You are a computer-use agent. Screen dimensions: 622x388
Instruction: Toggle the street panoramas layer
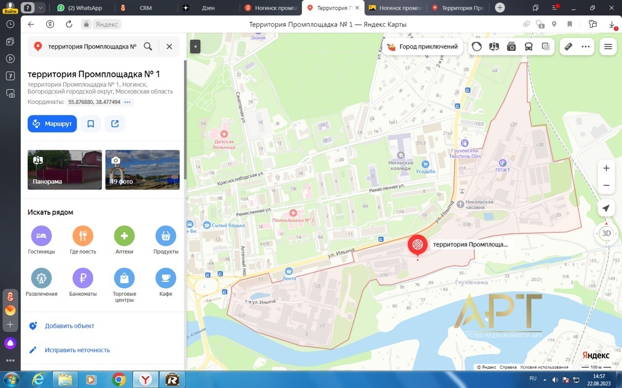[x=494, y=47]
